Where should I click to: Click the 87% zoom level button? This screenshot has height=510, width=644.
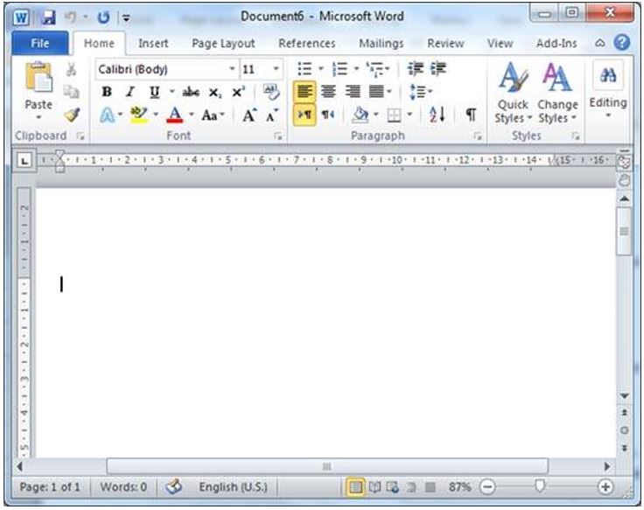click(459, 487)
